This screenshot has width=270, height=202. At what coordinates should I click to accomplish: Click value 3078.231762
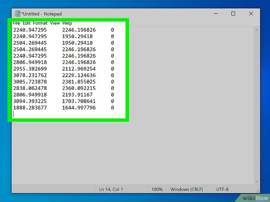point(30,75)
